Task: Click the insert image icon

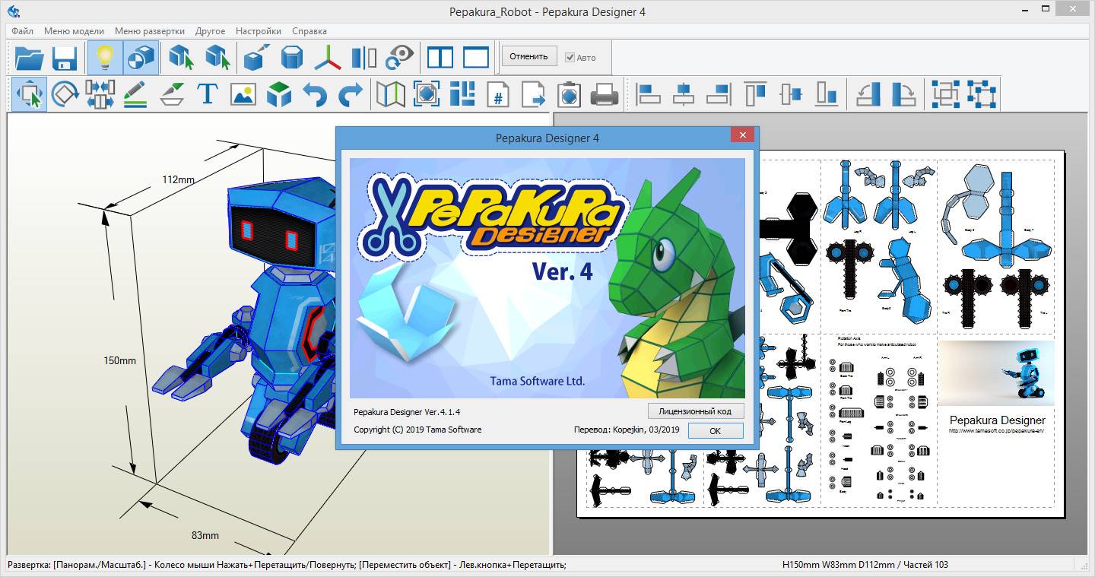Action: [243, 94]
